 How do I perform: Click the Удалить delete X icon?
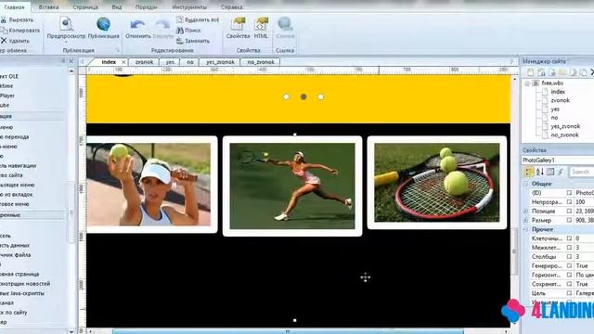point(4,41)
